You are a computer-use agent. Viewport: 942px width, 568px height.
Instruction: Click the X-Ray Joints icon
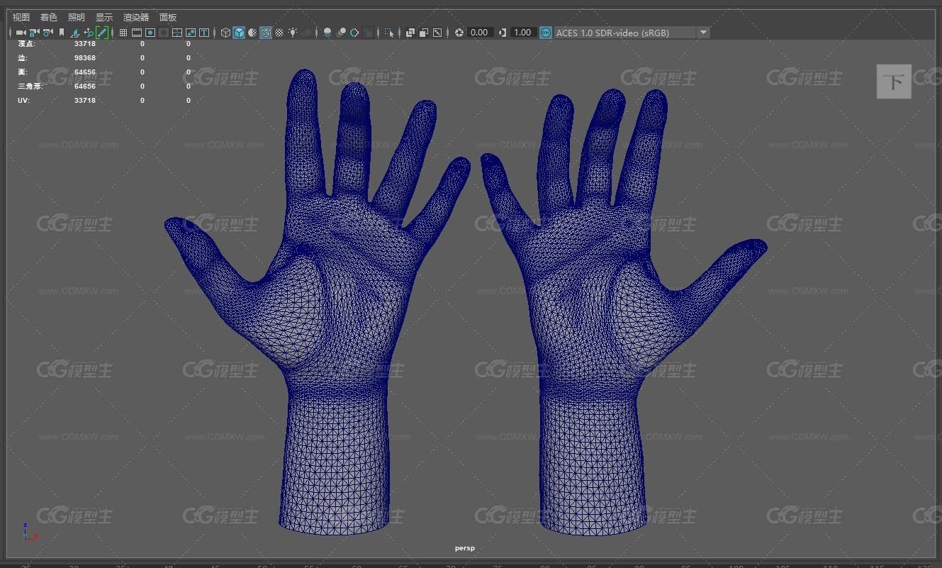[x=437, y=33]
